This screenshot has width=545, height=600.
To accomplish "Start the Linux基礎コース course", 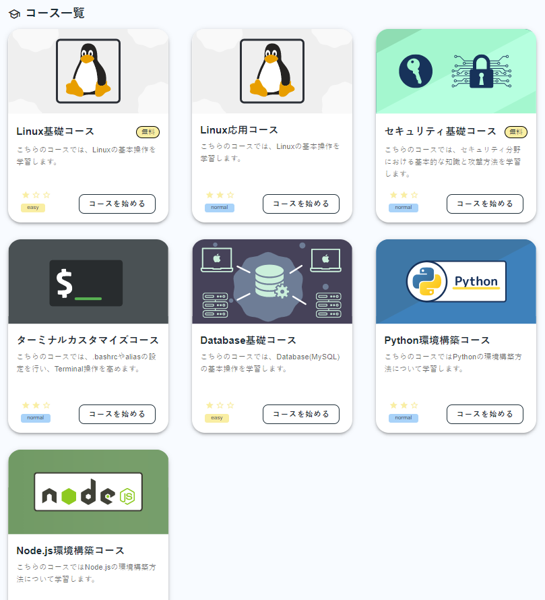I will pos(117,204).
